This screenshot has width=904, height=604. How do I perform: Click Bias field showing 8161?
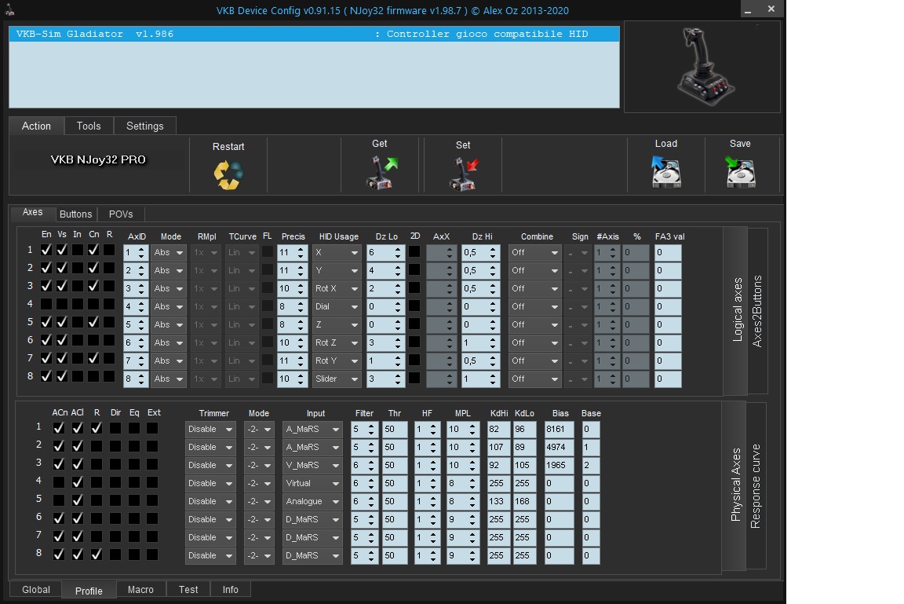(559, 429)
